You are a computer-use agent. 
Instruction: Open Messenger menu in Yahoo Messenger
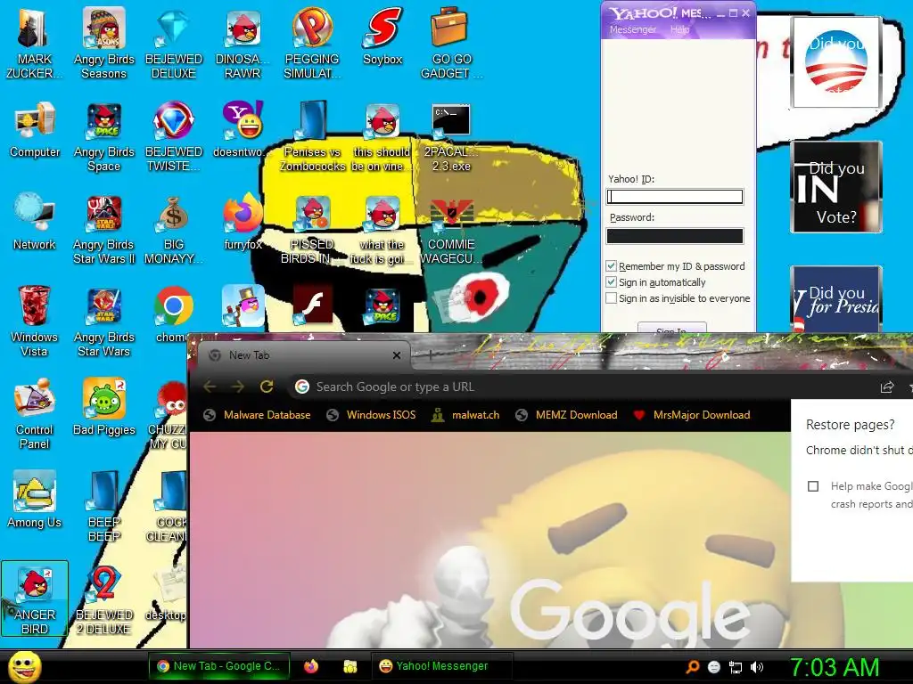633,29
